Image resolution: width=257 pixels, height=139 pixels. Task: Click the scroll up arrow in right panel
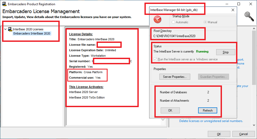[254, 29]
